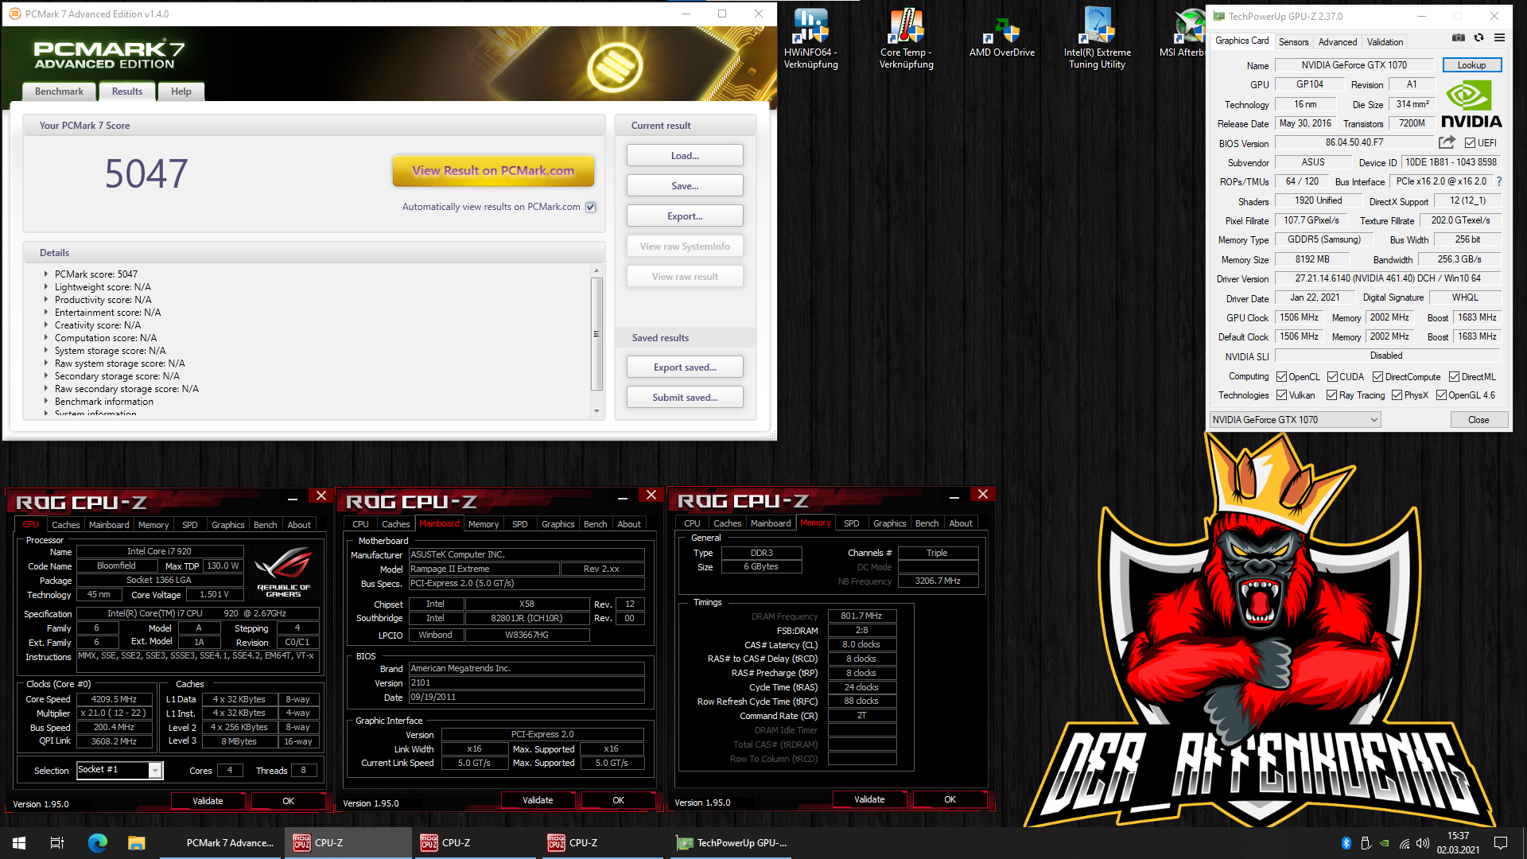1527x859 pixels.
Task: Click the NVIDIA logo in GPU-Z
Action: pos(1471,106)
